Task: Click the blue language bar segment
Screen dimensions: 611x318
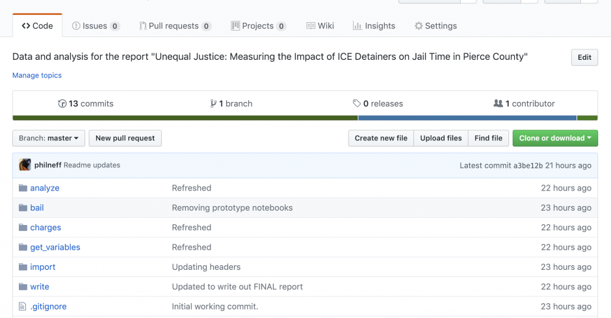Action: click(x=467, y=118)
